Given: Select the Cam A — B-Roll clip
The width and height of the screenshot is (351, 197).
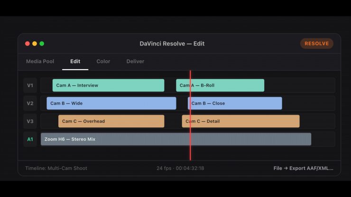Looking at the screenshot, I should 220,85.
